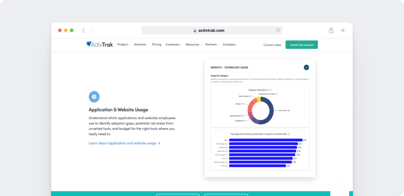Expand the Resources nav dropdown
Viewport: 404px width, 196px height.
pyautogui.click(x=193, y=44)
